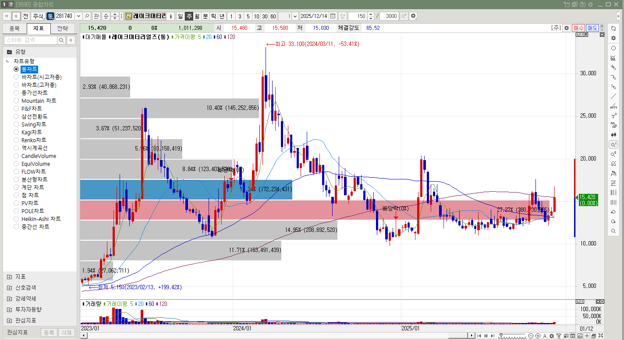The image size is (624, 340).
Task: Click the candlestick icon in the right toolbar
Action: (x=613, y=135)
